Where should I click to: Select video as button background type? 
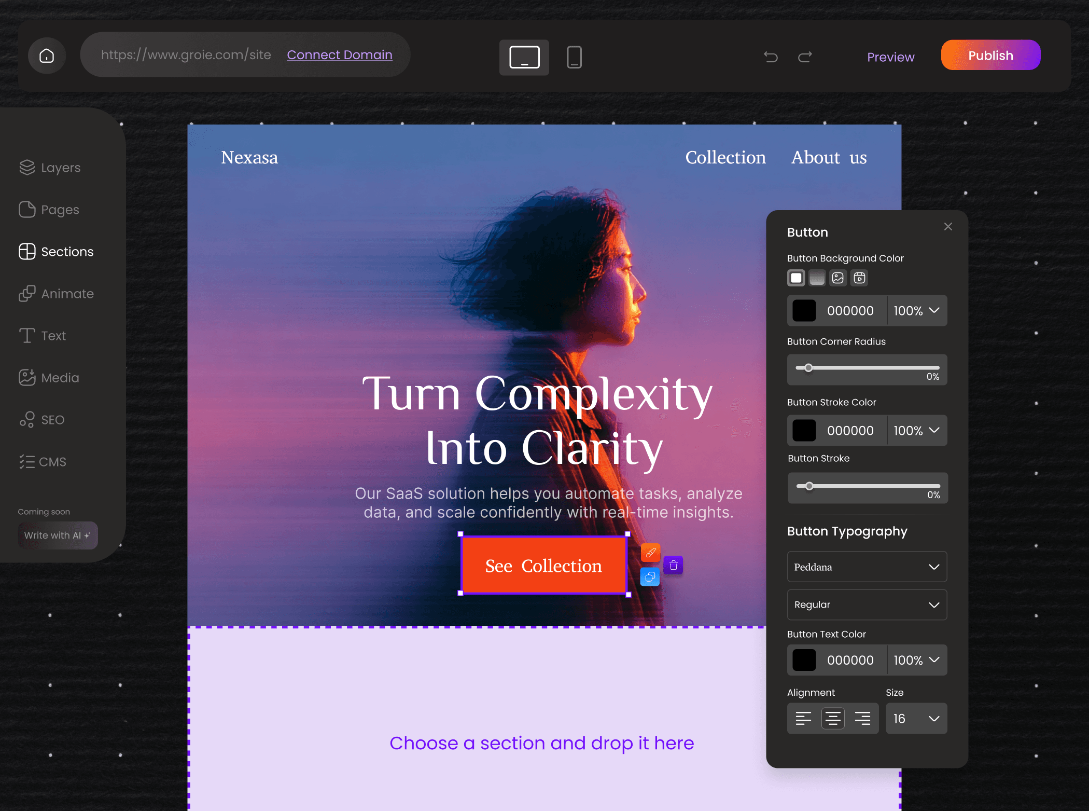(x=859, y=278)
